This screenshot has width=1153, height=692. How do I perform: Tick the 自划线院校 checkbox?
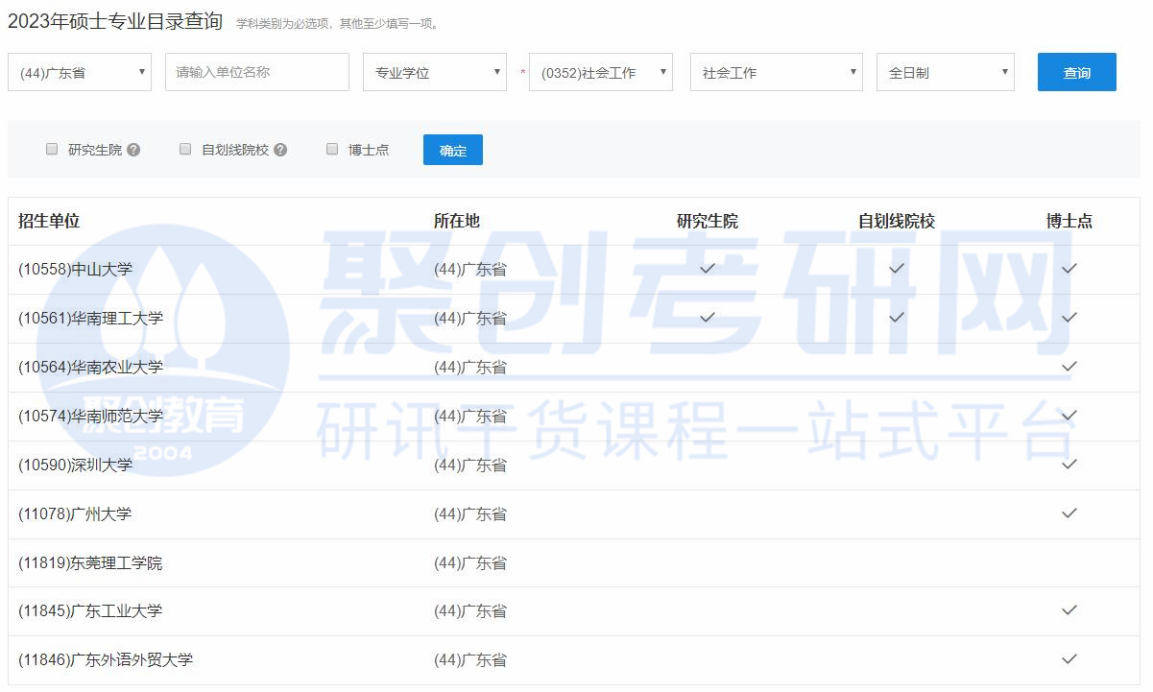185,149
